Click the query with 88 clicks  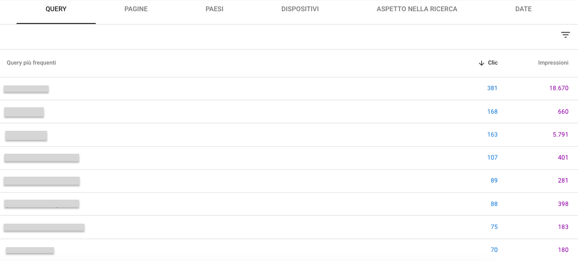pyautogui.click(x=42, y=204)
